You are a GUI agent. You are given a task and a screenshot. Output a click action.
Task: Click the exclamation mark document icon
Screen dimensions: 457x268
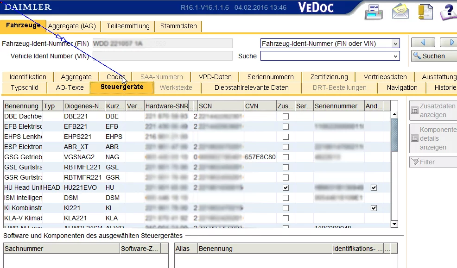[x=425, y=11]
